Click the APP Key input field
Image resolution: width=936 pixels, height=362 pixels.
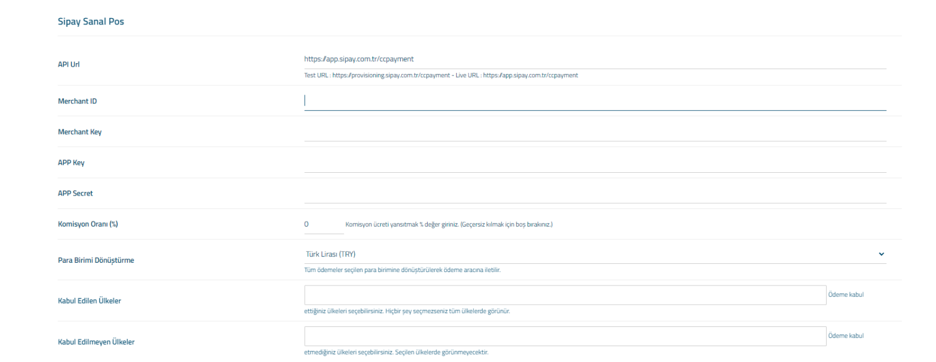click(x=595, y=163)
